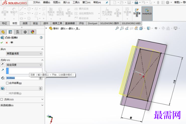This screenshot has width=186, height=124.
Task: Click the Print icon in top toolbar
Action: point(136,3)
